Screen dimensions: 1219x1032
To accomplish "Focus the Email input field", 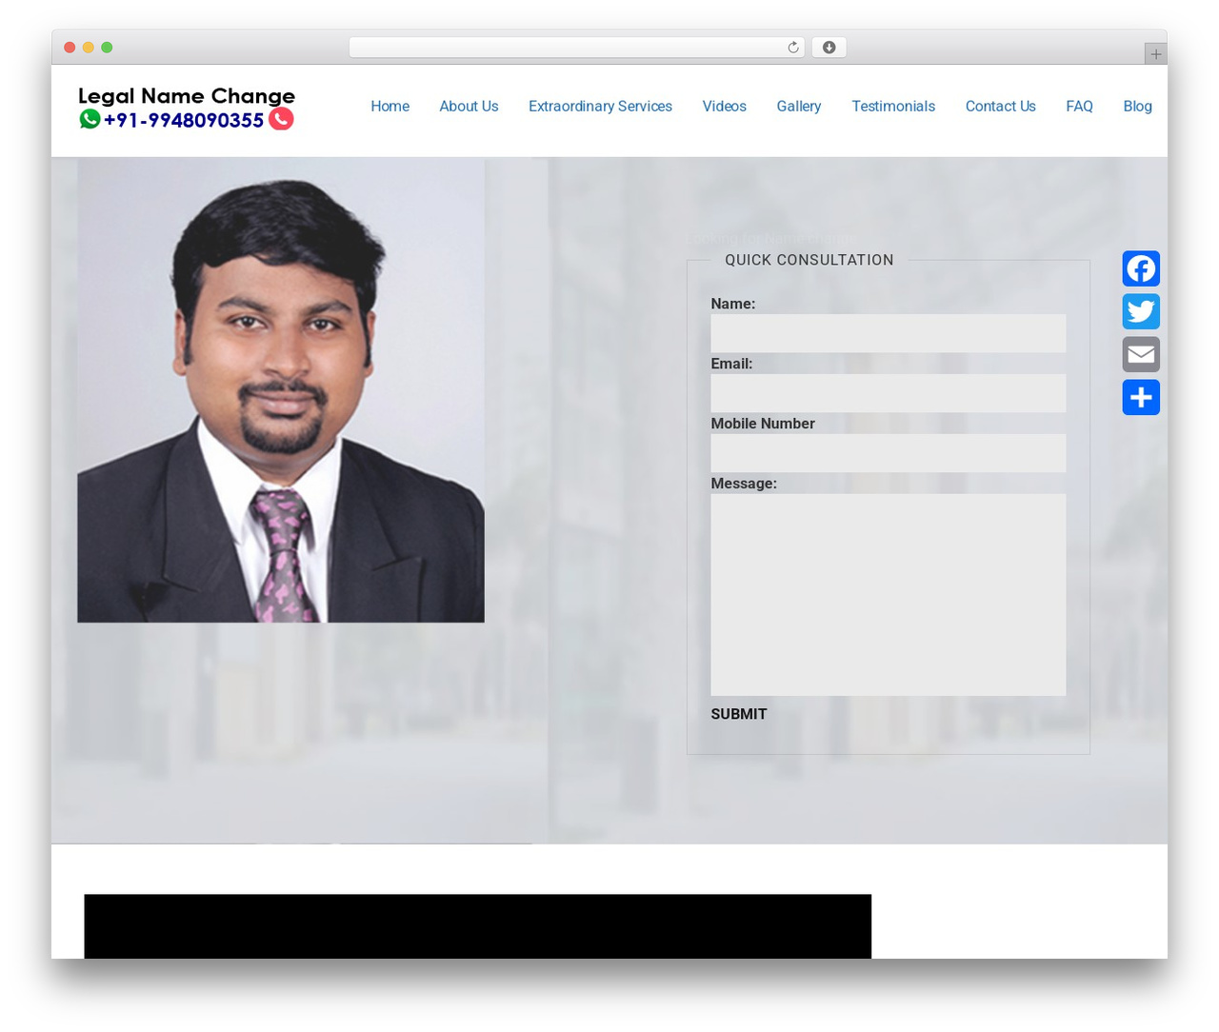I will [888, 393].
